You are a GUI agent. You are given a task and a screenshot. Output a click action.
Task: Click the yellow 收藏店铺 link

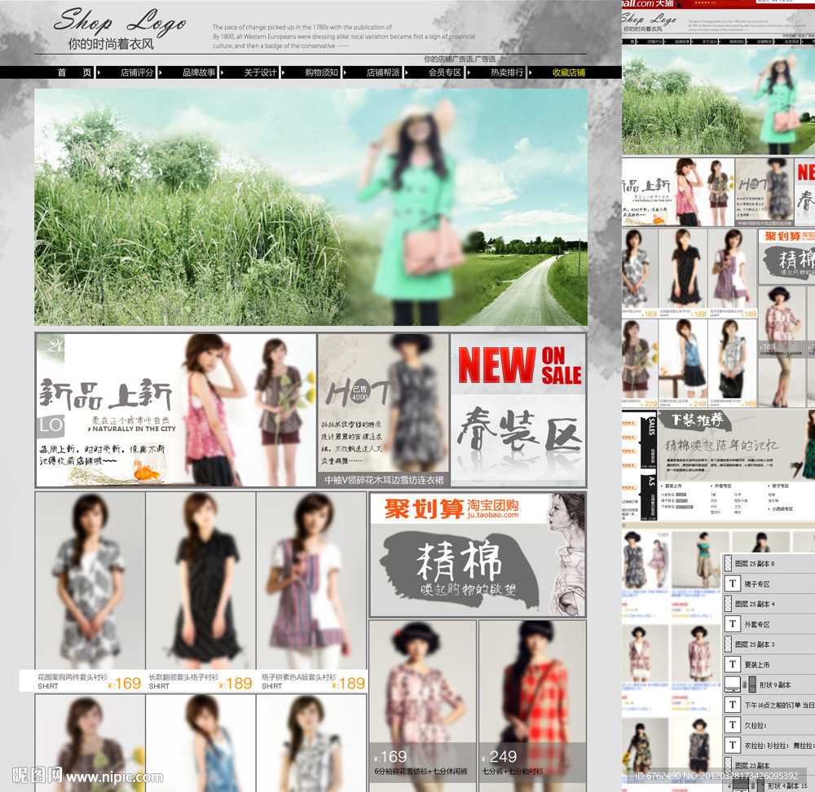tap(569, 73)
